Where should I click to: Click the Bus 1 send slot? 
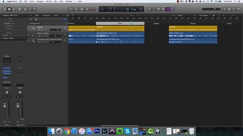(x=6, y=77)
